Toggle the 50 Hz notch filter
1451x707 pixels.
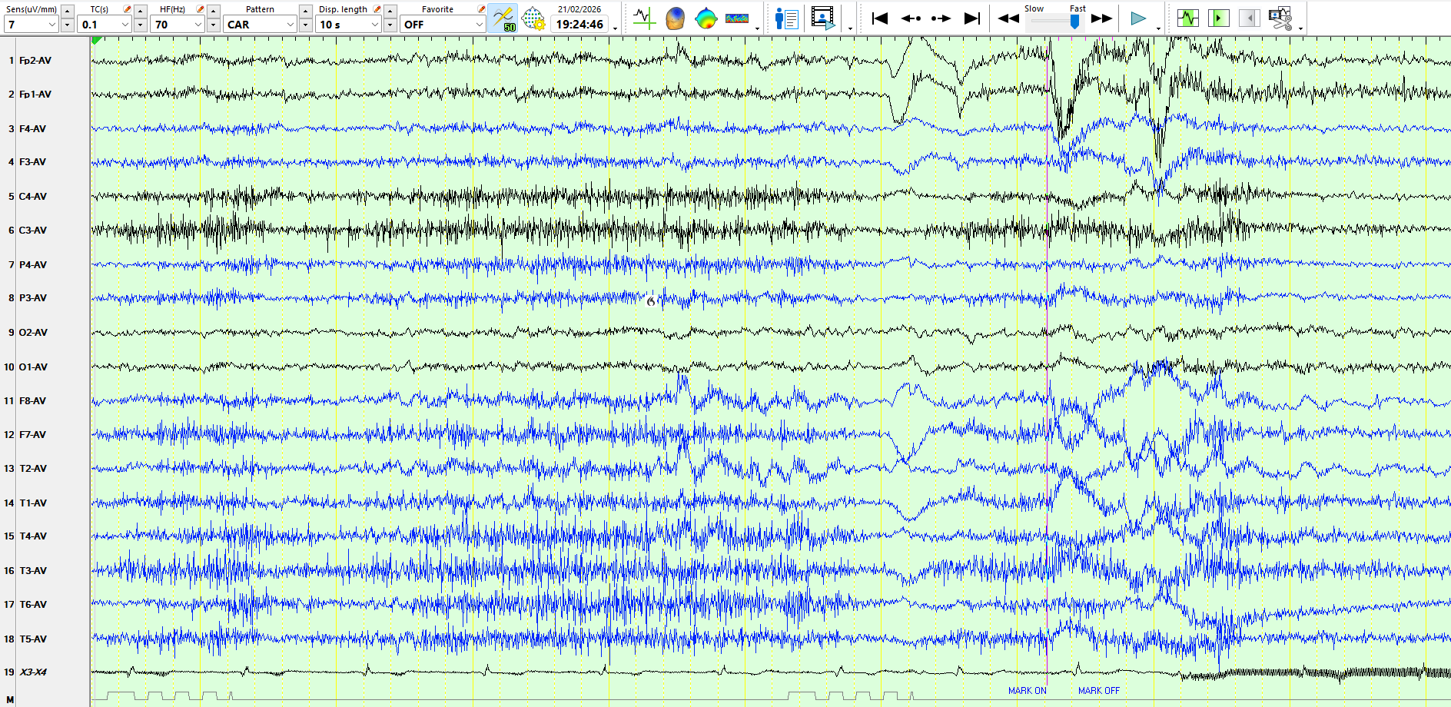(503, 18)
